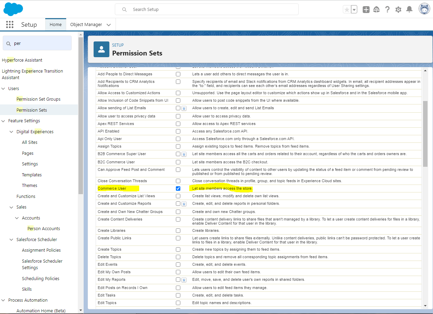
Task: Click info icon next to Allow sending of List Emails
Action: tap(184, 108)
